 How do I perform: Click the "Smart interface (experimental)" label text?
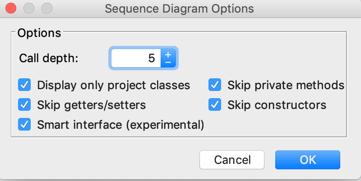120,124
